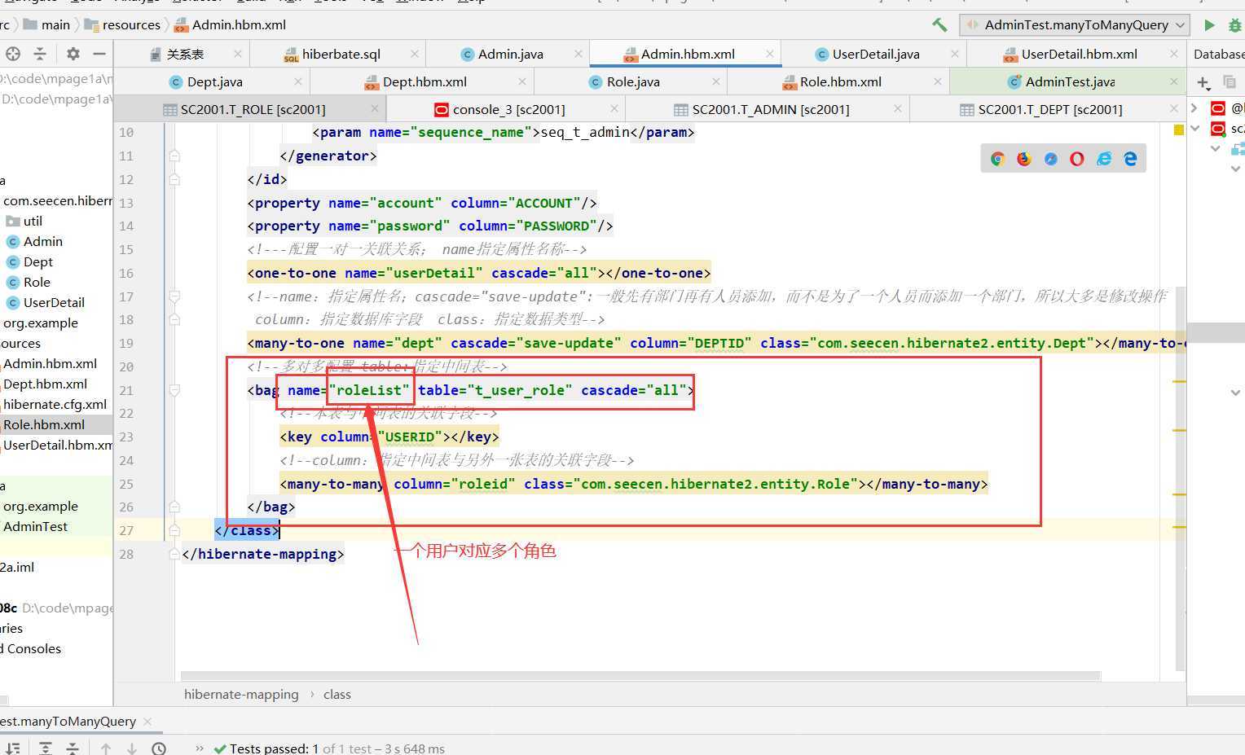Start debugging with the bug icon
The height and width of the screenshot is (755, 1245).
tap(1234, 24)
